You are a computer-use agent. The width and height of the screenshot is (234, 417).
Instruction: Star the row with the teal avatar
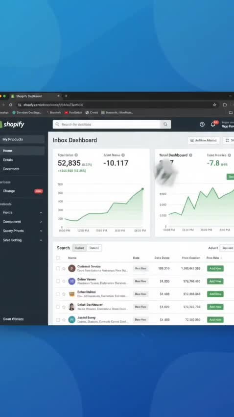[x=64, y=320]
